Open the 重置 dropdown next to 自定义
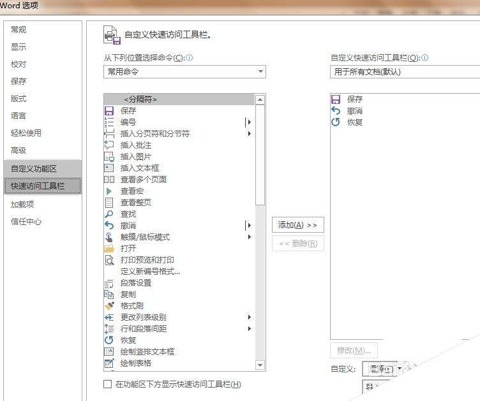 [x=382, y=369]
